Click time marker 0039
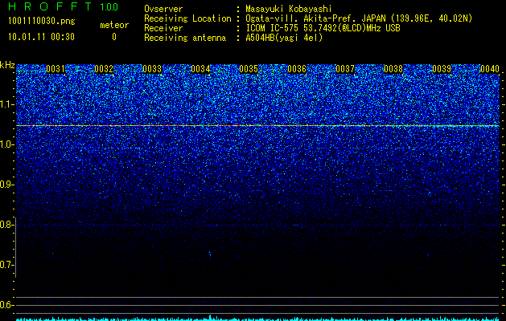Image resolution: width=506 pixels, height=321 pixels. point(442,69)
